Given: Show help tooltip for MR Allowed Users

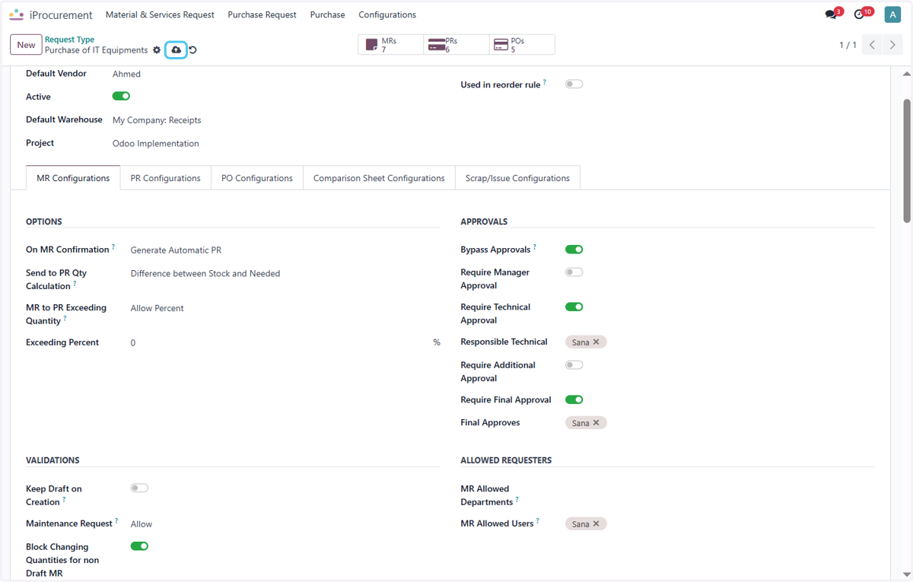Looking at the screenshot, I should coord(538,521).
